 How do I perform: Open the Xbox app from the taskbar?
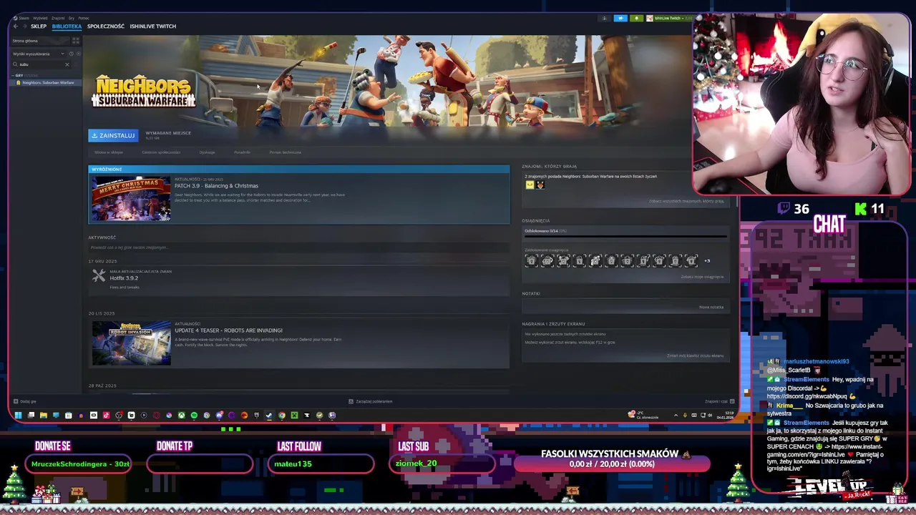(182, 415)
